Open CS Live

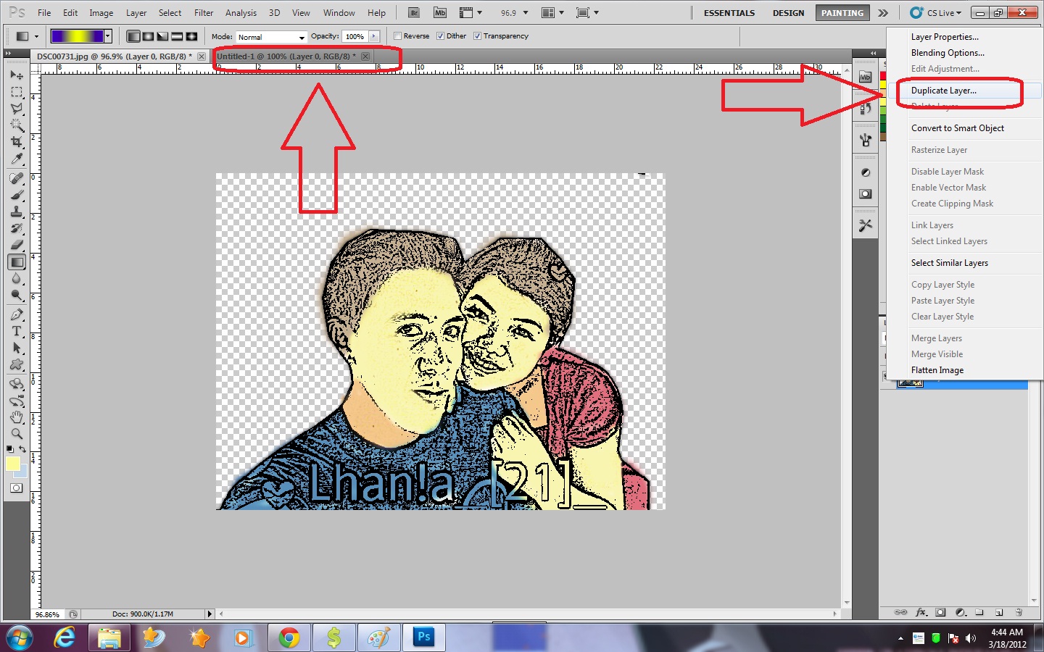point(936,12)
